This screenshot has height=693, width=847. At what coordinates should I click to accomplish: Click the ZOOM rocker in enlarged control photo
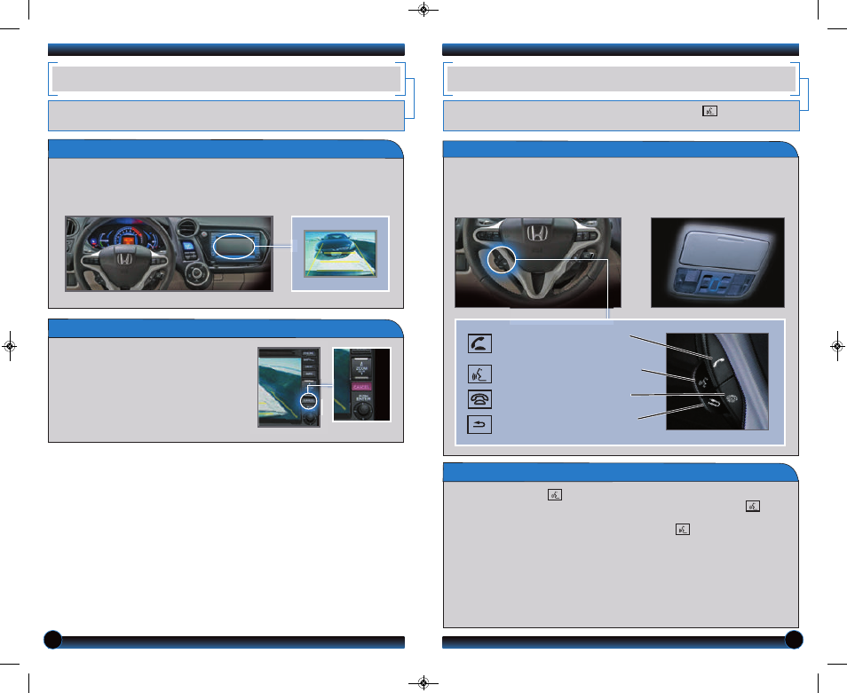(x=361, y=367)
